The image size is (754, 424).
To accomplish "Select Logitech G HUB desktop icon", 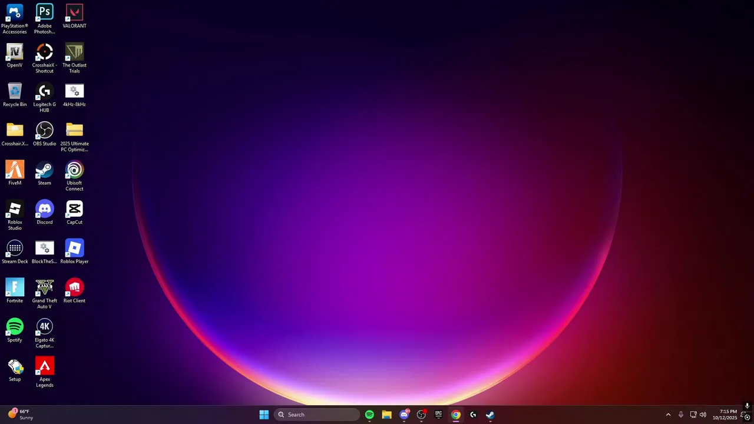I will (44, 98).
